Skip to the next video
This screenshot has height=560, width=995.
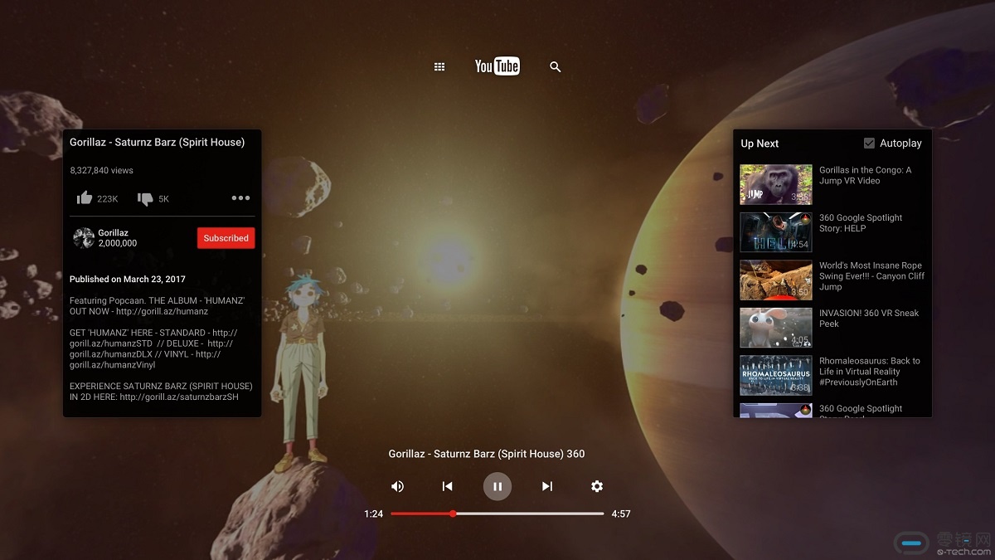tap(547, 486)
